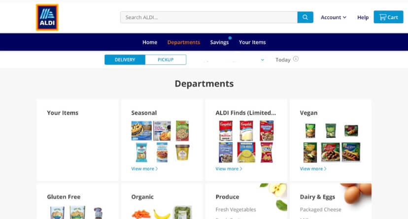Click the Search ALDI input field
The height and width of the screenshot is (219, 408).
(209, 17)
